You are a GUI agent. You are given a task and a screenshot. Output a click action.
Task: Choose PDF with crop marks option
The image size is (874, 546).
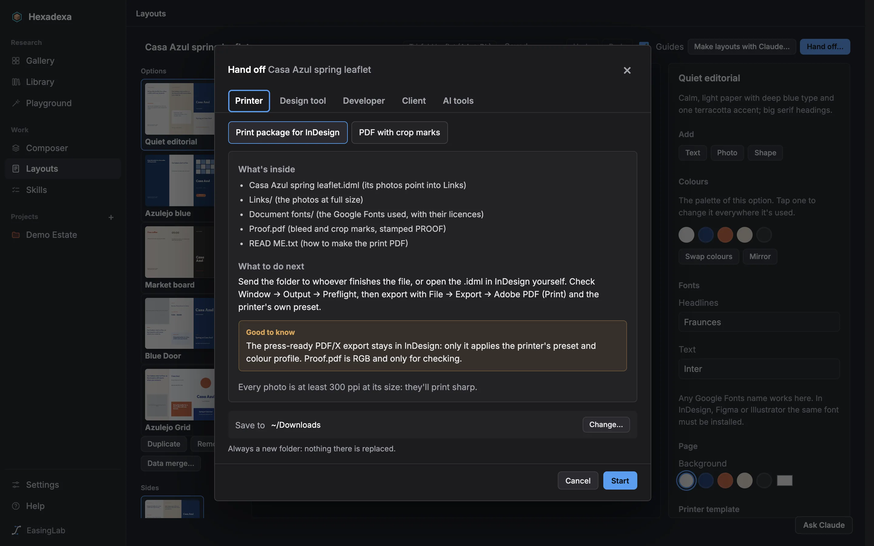click(x=399, y=133)
